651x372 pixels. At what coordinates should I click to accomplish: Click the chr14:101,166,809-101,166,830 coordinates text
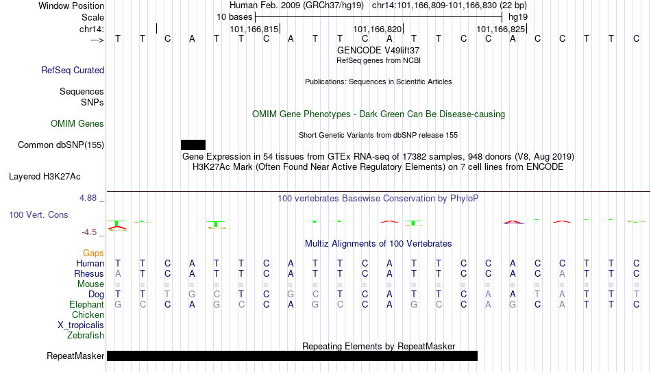click(434, 5)
